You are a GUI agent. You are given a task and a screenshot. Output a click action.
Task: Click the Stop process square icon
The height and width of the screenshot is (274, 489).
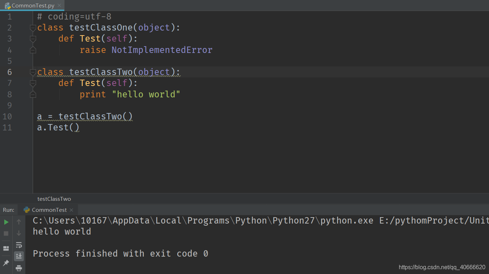(x=6, y=233)
